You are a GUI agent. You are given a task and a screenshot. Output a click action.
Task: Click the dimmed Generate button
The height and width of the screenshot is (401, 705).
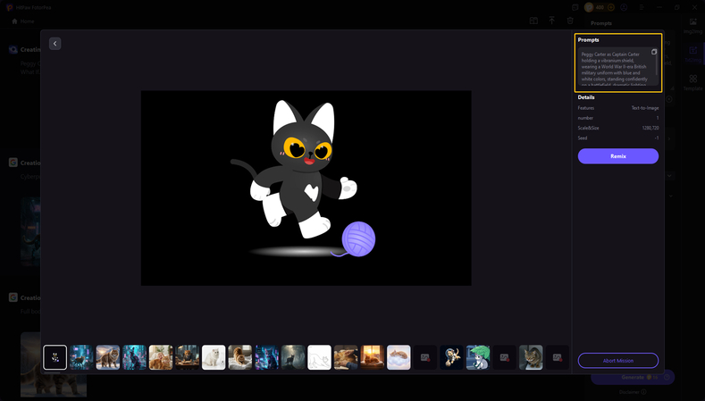(x=633, y=377)
